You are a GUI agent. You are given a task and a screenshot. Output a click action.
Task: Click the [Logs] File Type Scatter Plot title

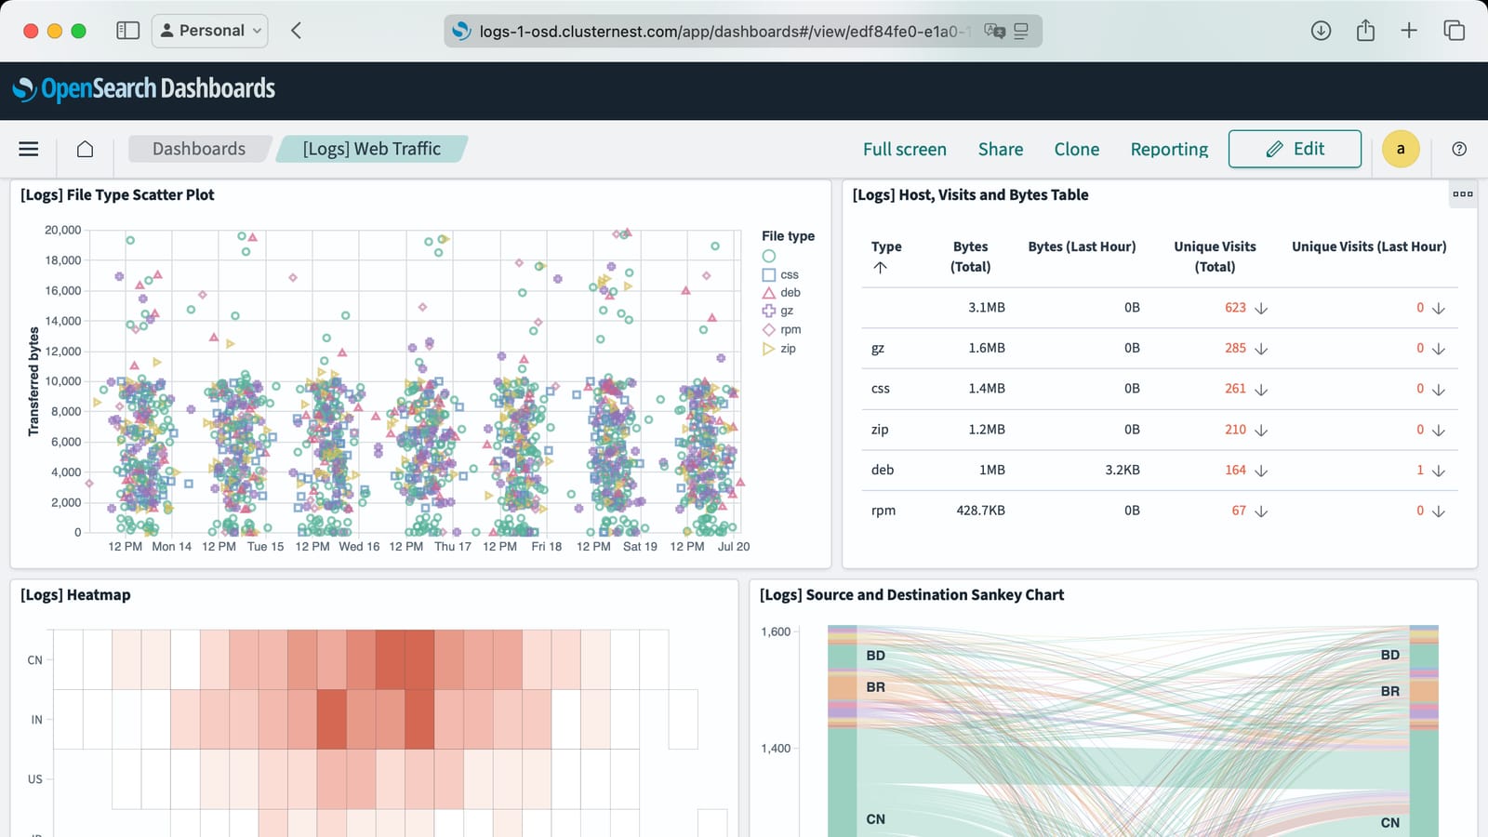click(117, 194)
